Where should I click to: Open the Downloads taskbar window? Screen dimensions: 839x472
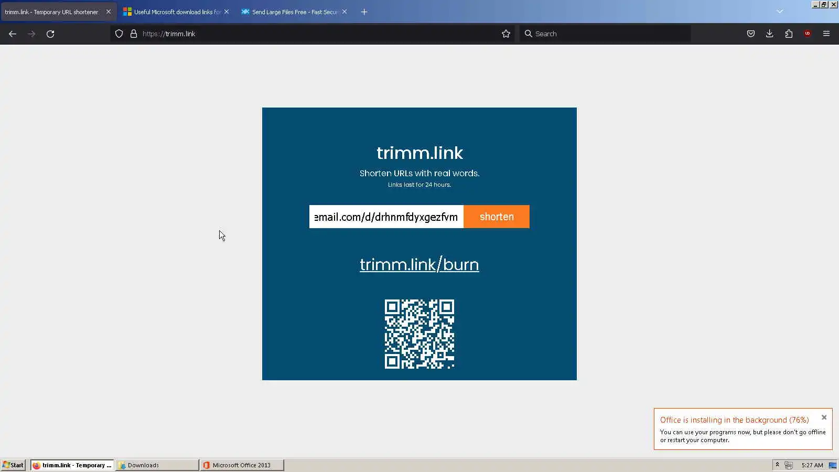click(157, 465)
